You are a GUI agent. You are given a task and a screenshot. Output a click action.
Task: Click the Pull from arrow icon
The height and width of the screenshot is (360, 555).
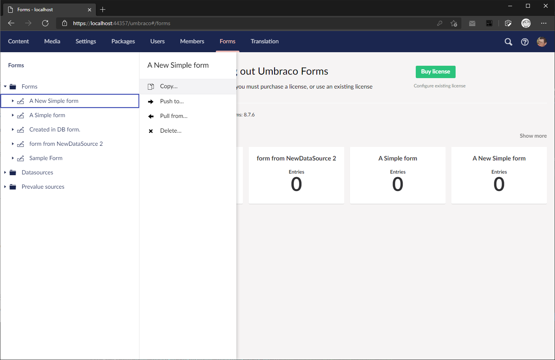click(150, 116)
